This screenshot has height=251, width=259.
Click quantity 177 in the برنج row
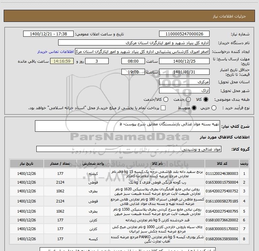[x=60, y=174]
